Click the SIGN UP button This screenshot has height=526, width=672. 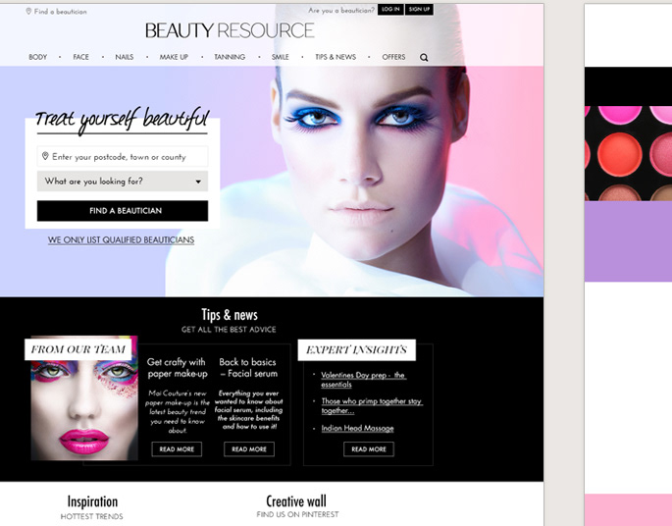[x=419, y=10]
